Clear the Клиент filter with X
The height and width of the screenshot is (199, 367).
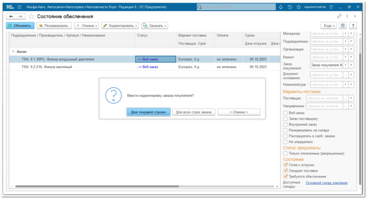[x=351, y=57]
